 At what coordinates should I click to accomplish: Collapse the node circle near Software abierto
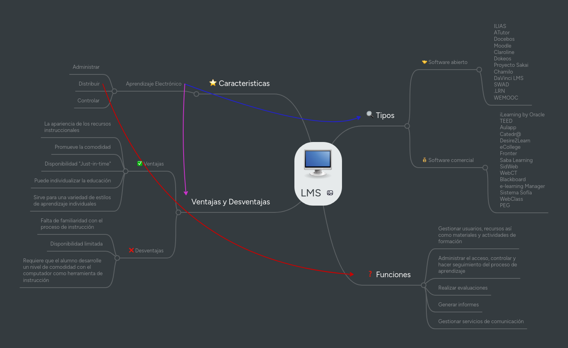pyautogui.click(x=479, y=69)
